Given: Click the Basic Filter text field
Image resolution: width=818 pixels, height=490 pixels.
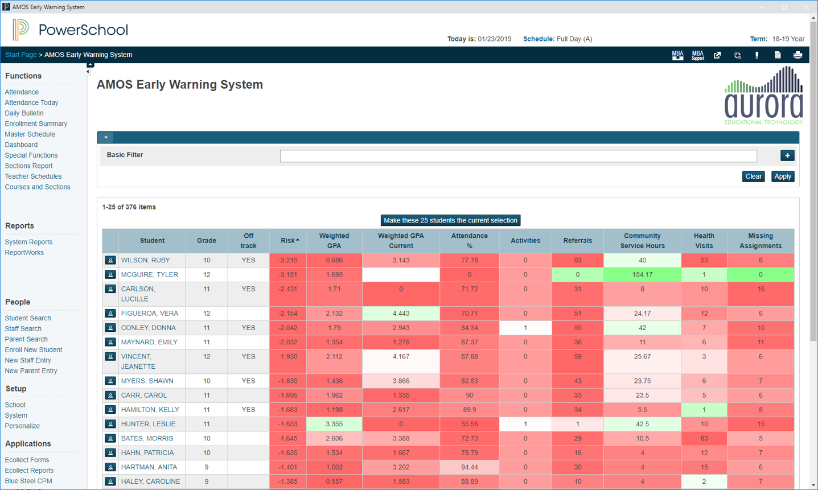Looking at the screenshot, I should click(518, 156).
